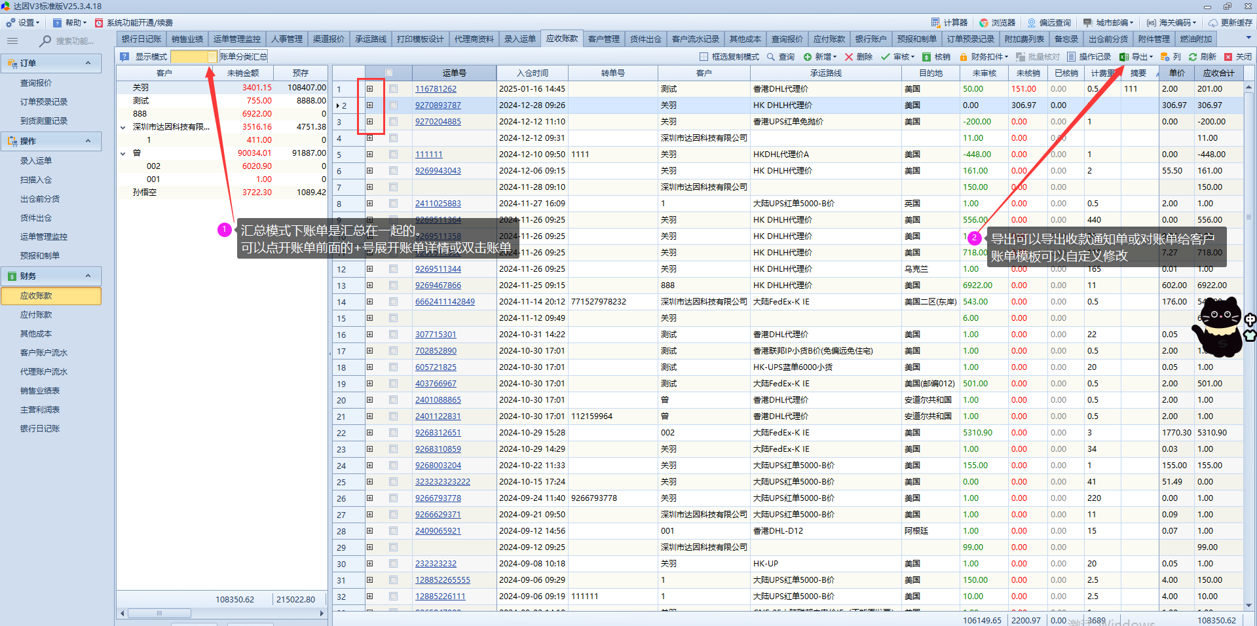Click the 查询 search magnifier in toolbar
The image size is (1257, 626).
(x=771, y=57)
